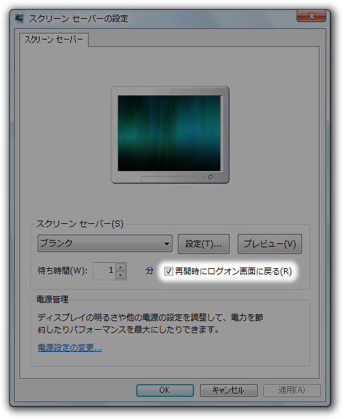Decrease wait time with the down arrow
The image size is (343, 419).
pos(121,276)
